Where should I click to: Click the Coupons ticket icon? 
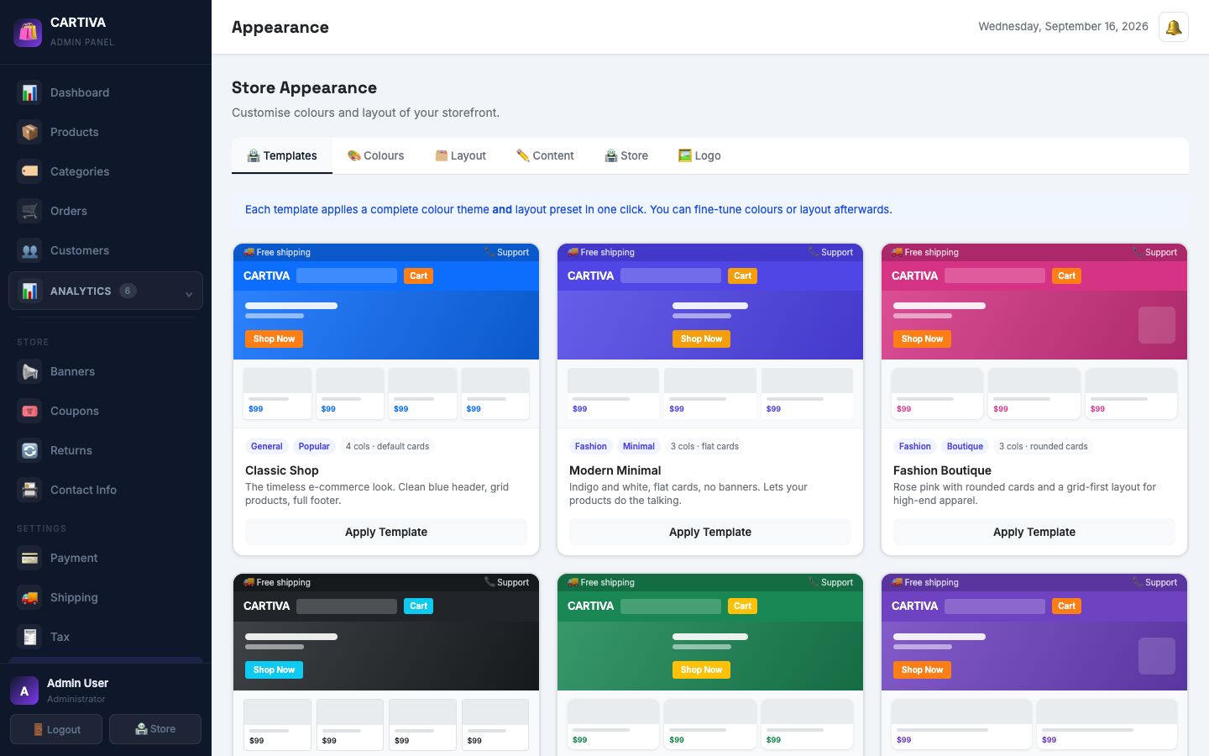[x=29, y=411]
